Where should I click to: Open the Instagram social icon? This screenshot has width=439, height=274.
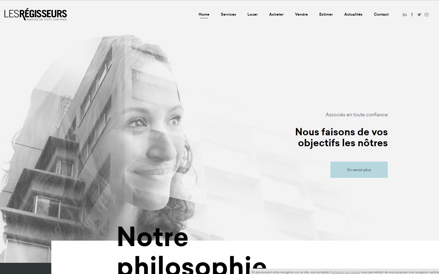coord(427,15)
